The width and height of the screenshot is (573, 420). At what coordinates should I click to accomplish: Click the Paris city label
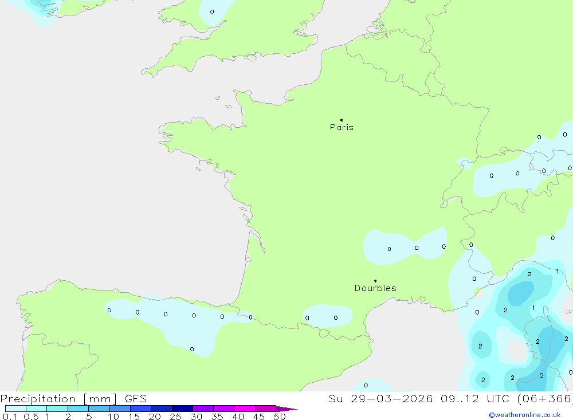(x=342, y=127)
